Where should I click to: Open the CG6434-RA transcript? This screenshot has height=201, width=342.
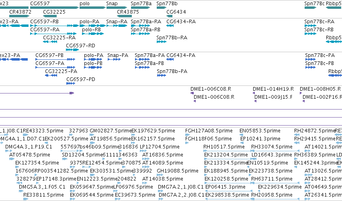point(170,26)
